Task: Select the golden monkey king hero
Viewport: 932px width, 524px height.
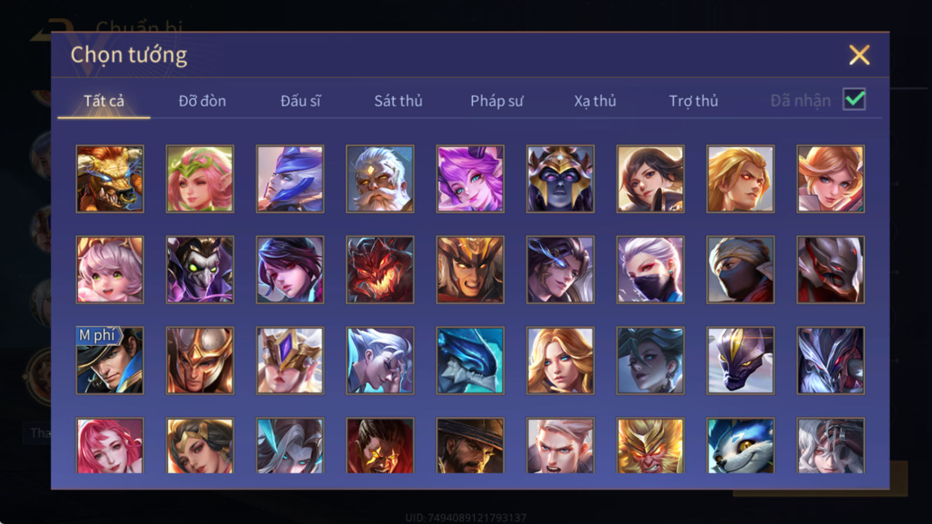Action: coord(650,445)
